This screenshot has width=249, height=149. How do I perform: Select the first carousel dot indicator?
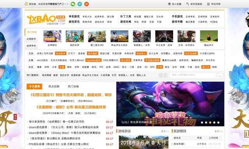(202, 123)
